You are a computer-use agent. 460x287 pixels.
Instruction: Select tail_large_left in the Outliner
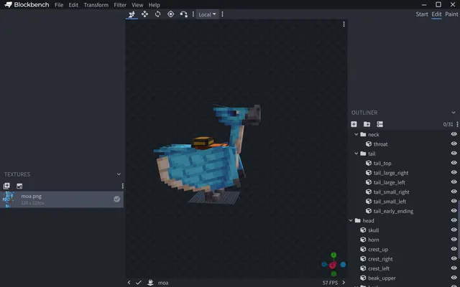pyautogui.click(x=389, y=182)
